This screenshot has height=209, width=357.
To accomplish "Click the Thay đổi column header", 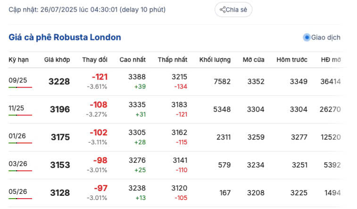I will pos(94,60).
